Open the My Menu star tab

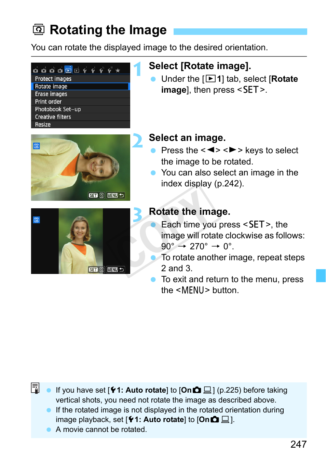coord(118,70)
